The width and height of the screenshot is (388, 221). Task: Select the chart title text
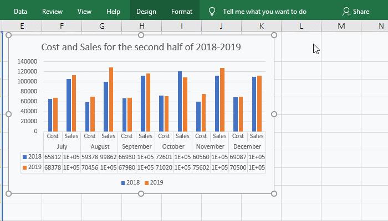(141, 47)
